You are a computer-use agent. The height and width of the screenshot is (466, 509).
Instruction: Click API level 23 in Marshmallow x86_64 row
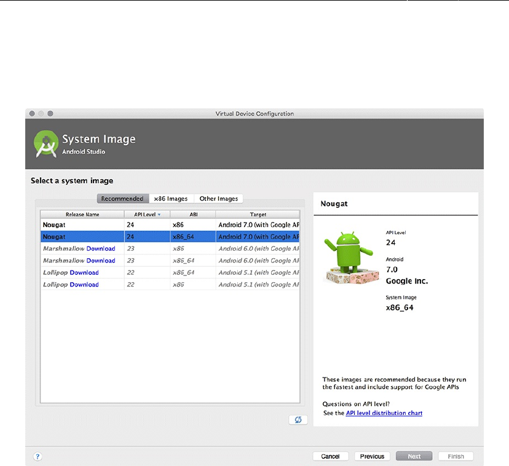point(147,261)
